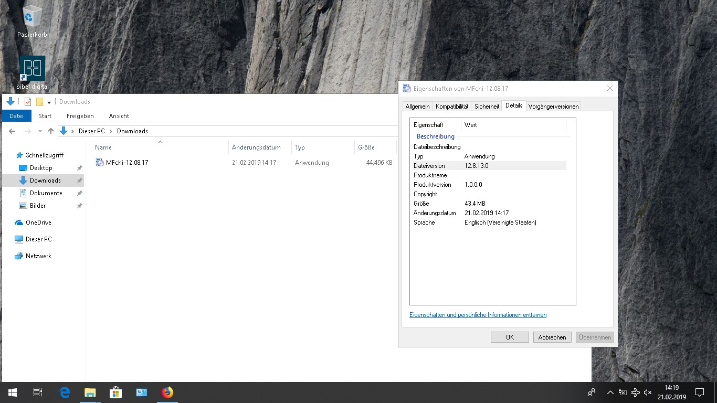Image resolution: width=717 pixels, height=403 pixels.
Task: Click the New Folder icon in title bar
Action: click(x=39, y=102)
